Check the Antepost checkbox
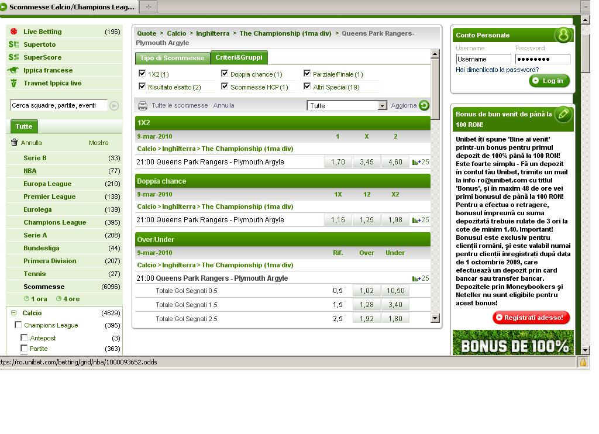The height and width of the screenshot is (434, 599). [x=24, y=337]
